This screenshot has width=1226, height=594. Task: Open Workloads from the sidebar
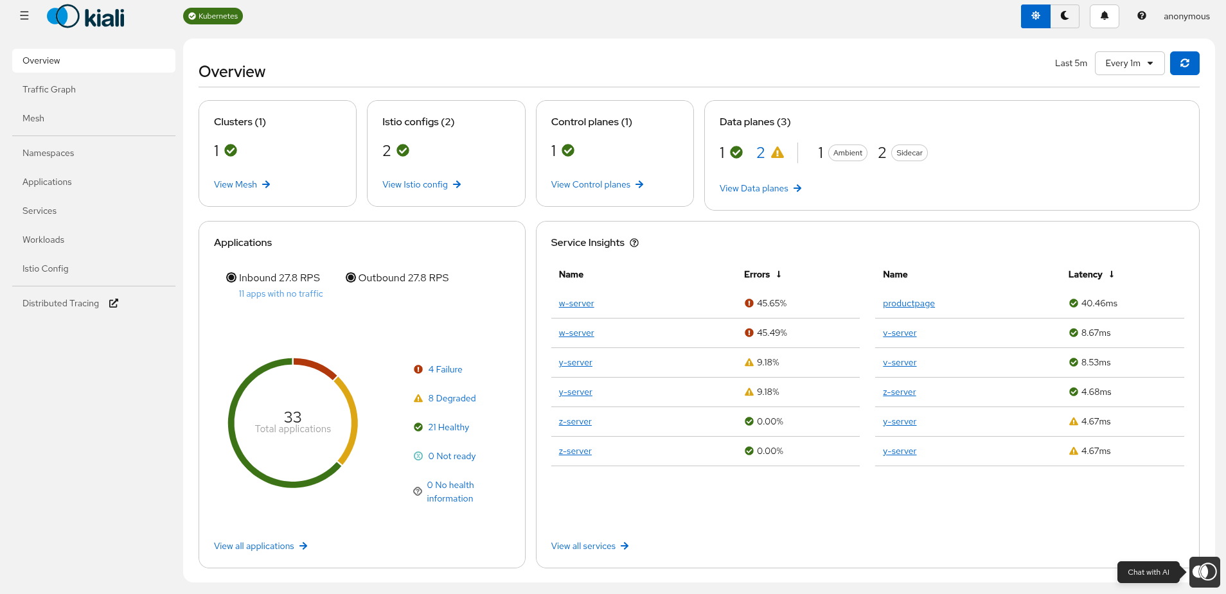tap(43, 240)
